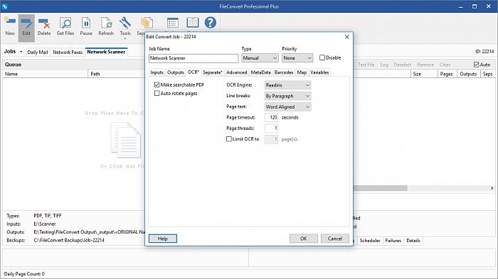Select the Network Scanner job tab
The height and width of the screenshot is (279, 498).
(x=107, y=52)
